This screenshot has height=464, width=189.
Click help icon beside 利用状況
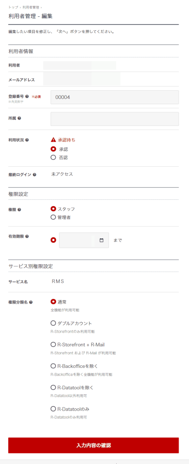click(x=27, y=140)
